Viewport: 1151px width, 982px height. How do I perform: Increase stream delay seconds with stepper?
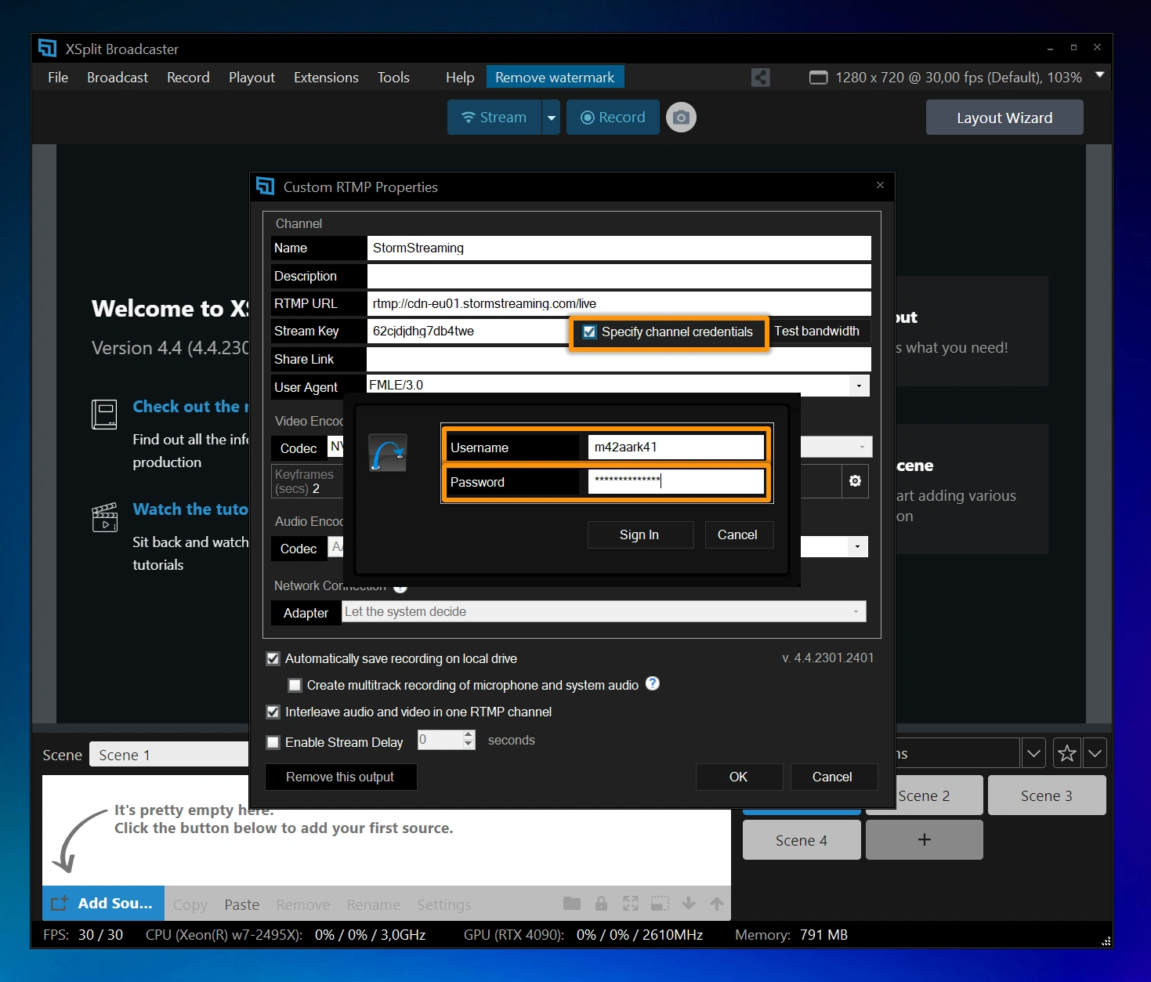[469, 735]
